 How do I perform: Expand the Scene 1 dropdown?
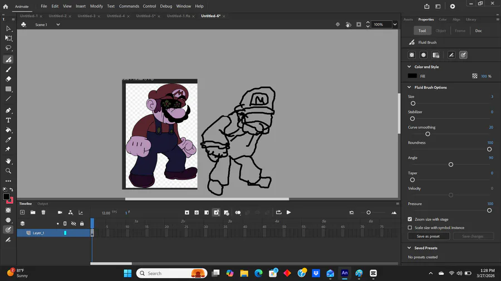[x=58, y=24]
